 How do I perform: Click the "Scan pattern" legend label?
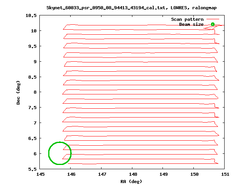(187, 19)
